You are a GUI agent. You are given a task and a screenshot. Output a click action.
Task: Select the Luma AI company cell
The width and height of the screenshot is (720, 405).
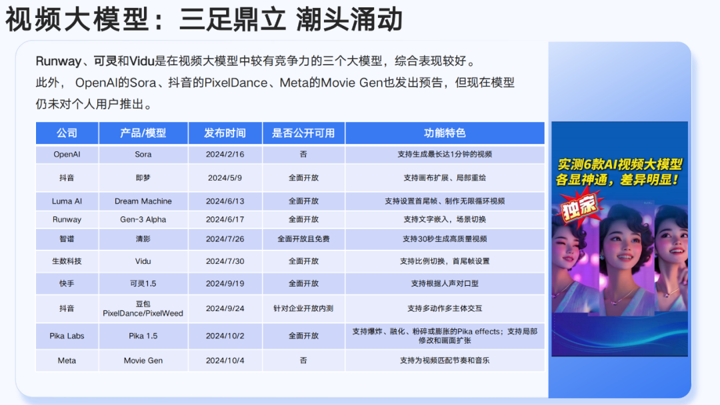[67, 201]
